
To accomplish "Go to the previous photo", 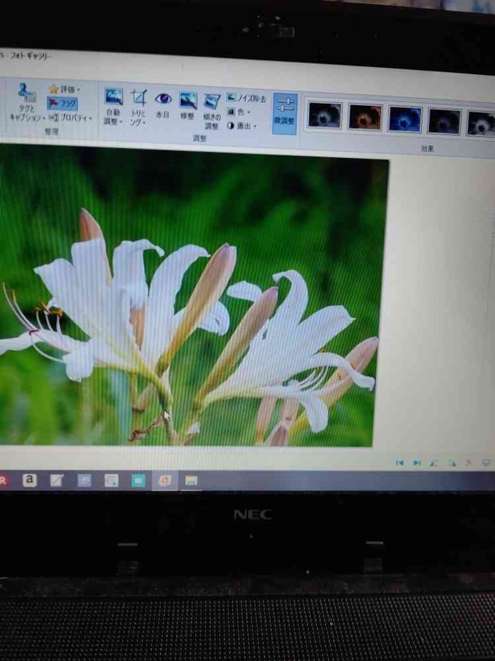I will coord(399,463).
